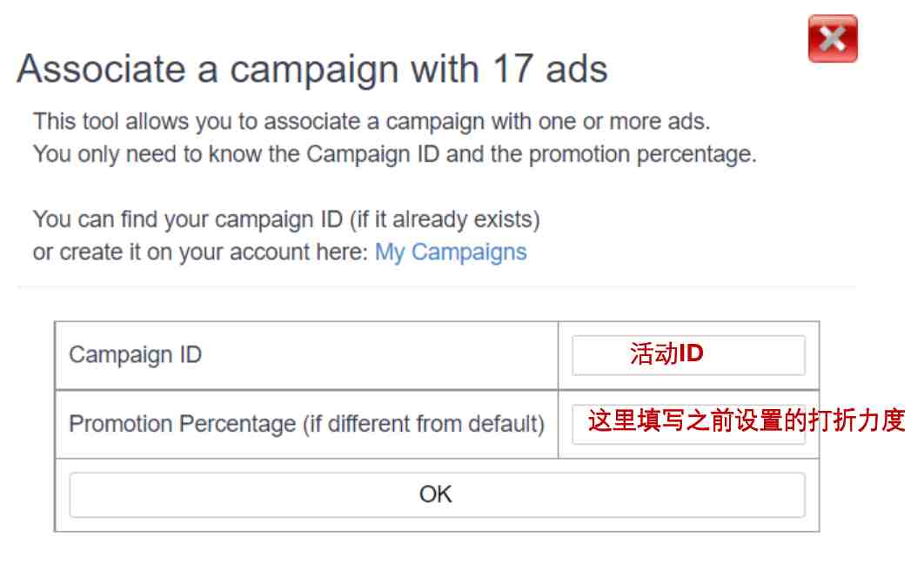This screenshot has width=924, height=578.
Task: Click the sentence beginning You only need to know
Action: tap(395, 155)
